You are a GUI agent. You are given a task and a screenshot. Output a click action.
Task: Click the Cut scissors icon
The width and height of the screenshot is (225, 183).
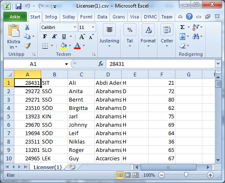pos(27,27)
